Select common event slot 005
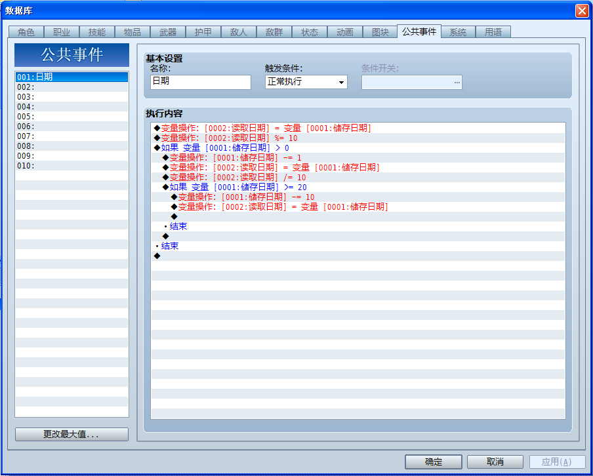This screenshot has width=593, height=476. [72, 117]
